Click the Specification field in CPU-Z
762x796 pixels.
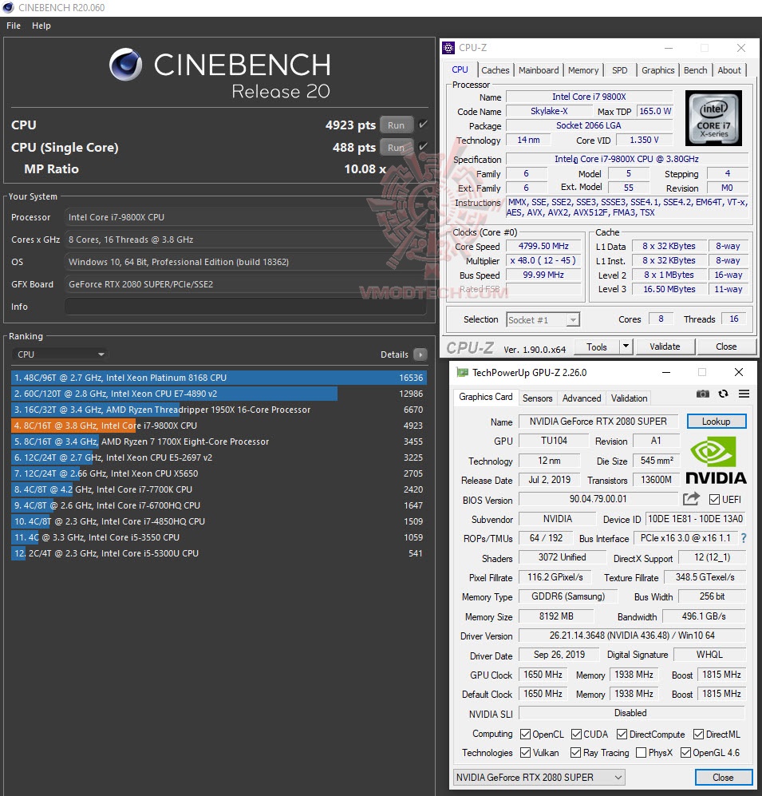point(626,159)
